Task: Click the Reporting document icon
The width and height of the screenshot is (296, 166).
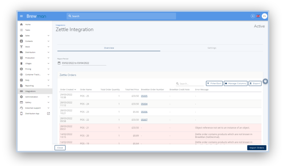Action: click(21, 86)
